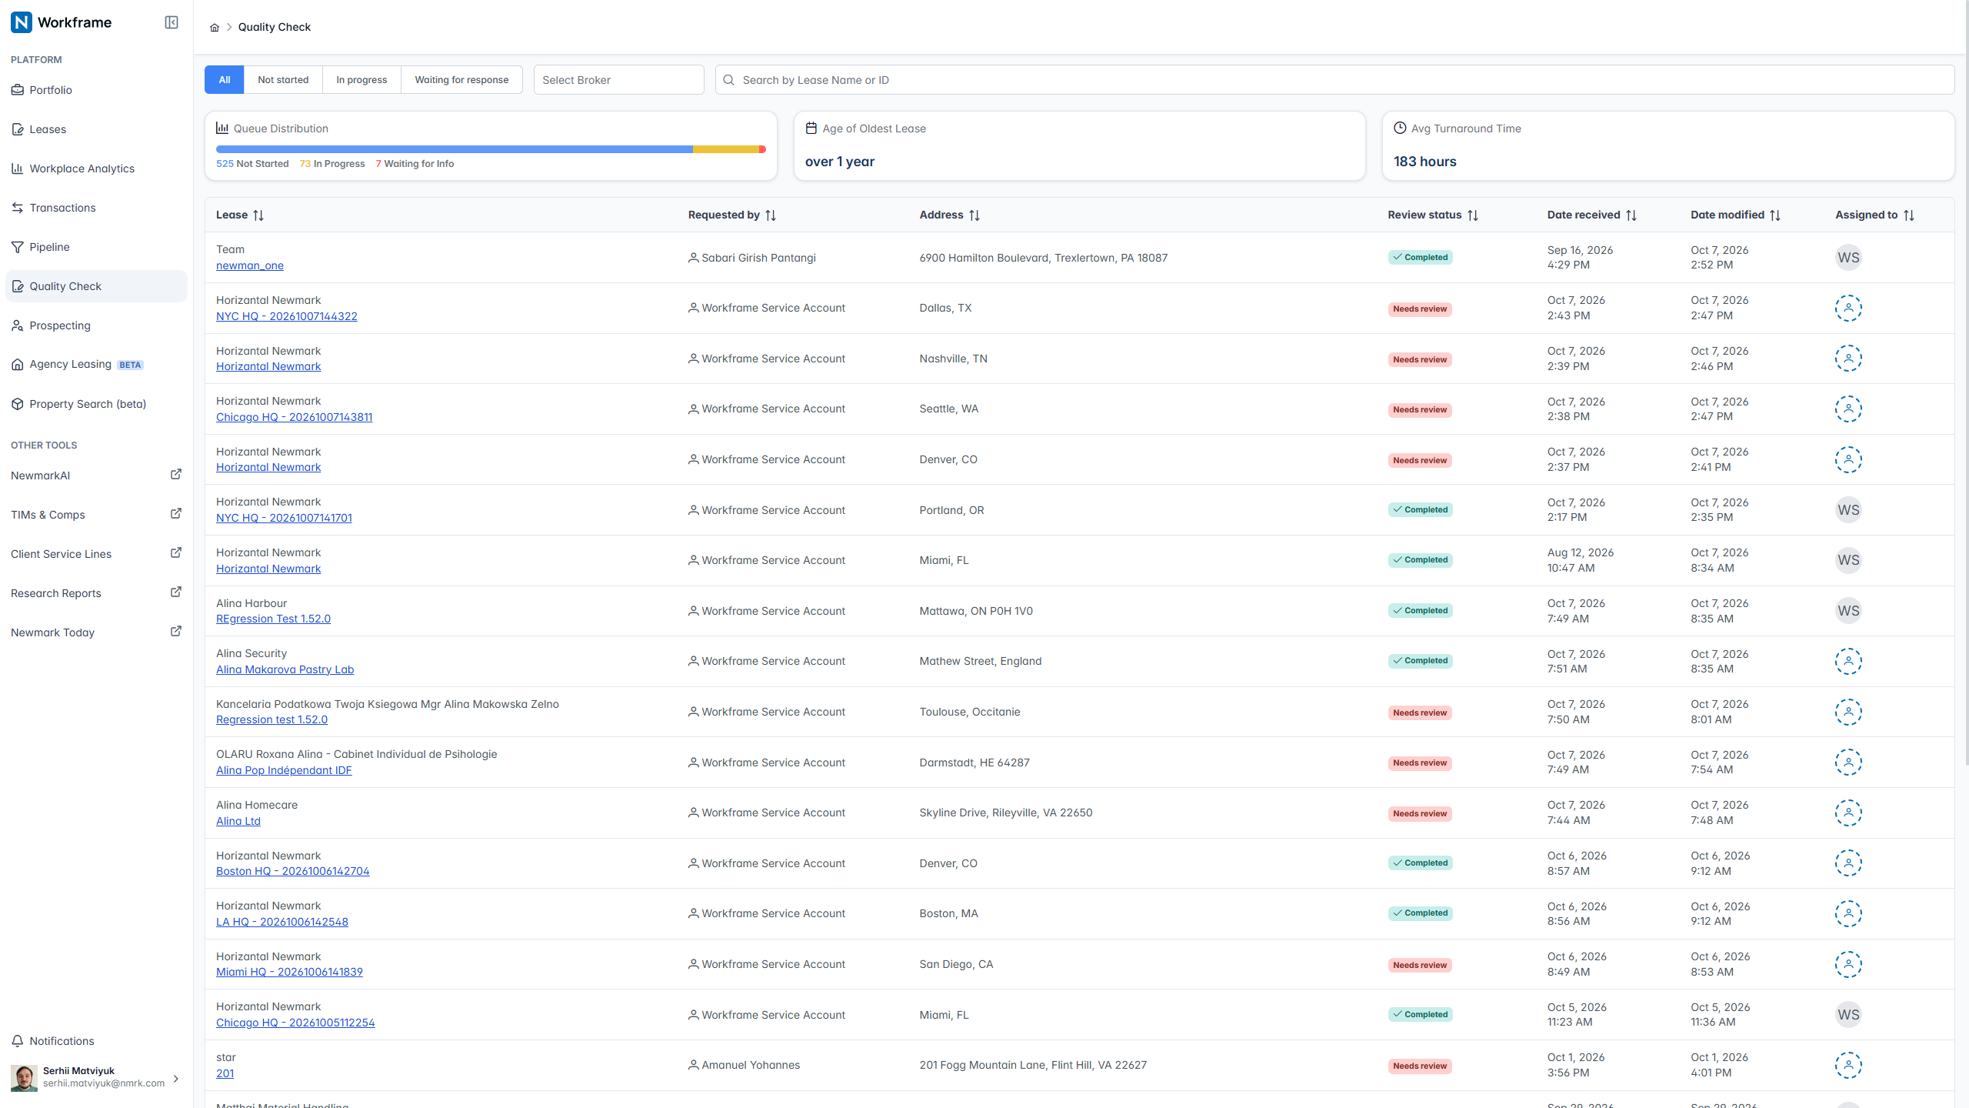The height and width of the screenshot is (1108, 1969).
Task: Click WS avatar in newman_one row
Action: click(x=1848, y=258)
